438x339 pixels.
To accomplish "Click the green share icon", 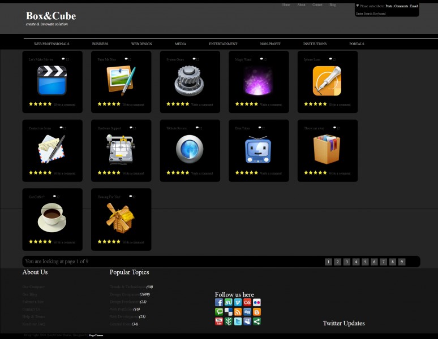I will click(x=257, y=321).
